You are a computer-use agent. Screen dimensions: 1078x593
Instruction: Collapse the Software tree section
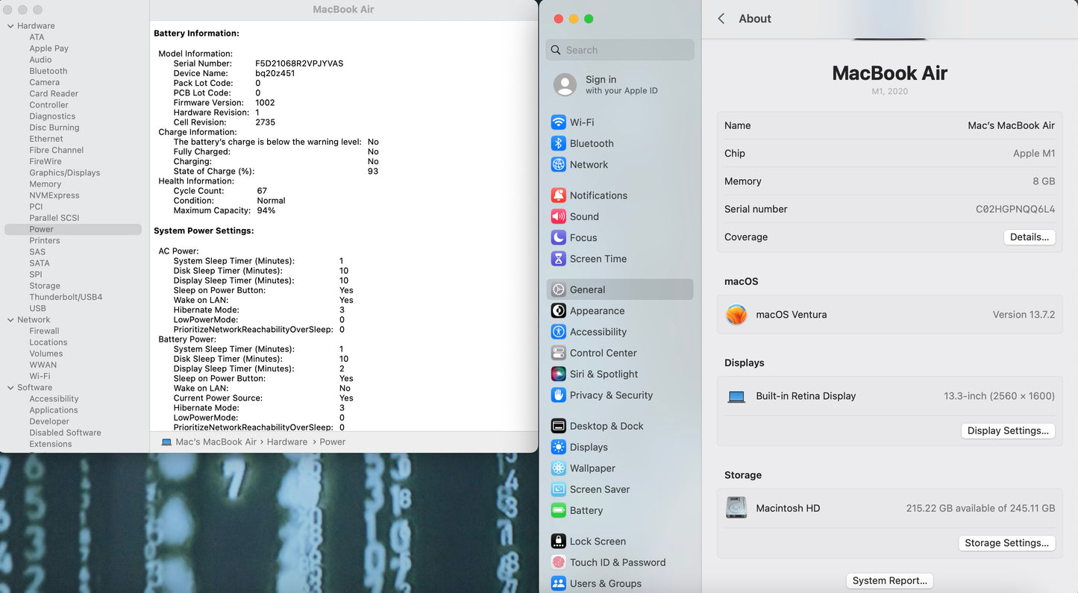pos(10,388)
